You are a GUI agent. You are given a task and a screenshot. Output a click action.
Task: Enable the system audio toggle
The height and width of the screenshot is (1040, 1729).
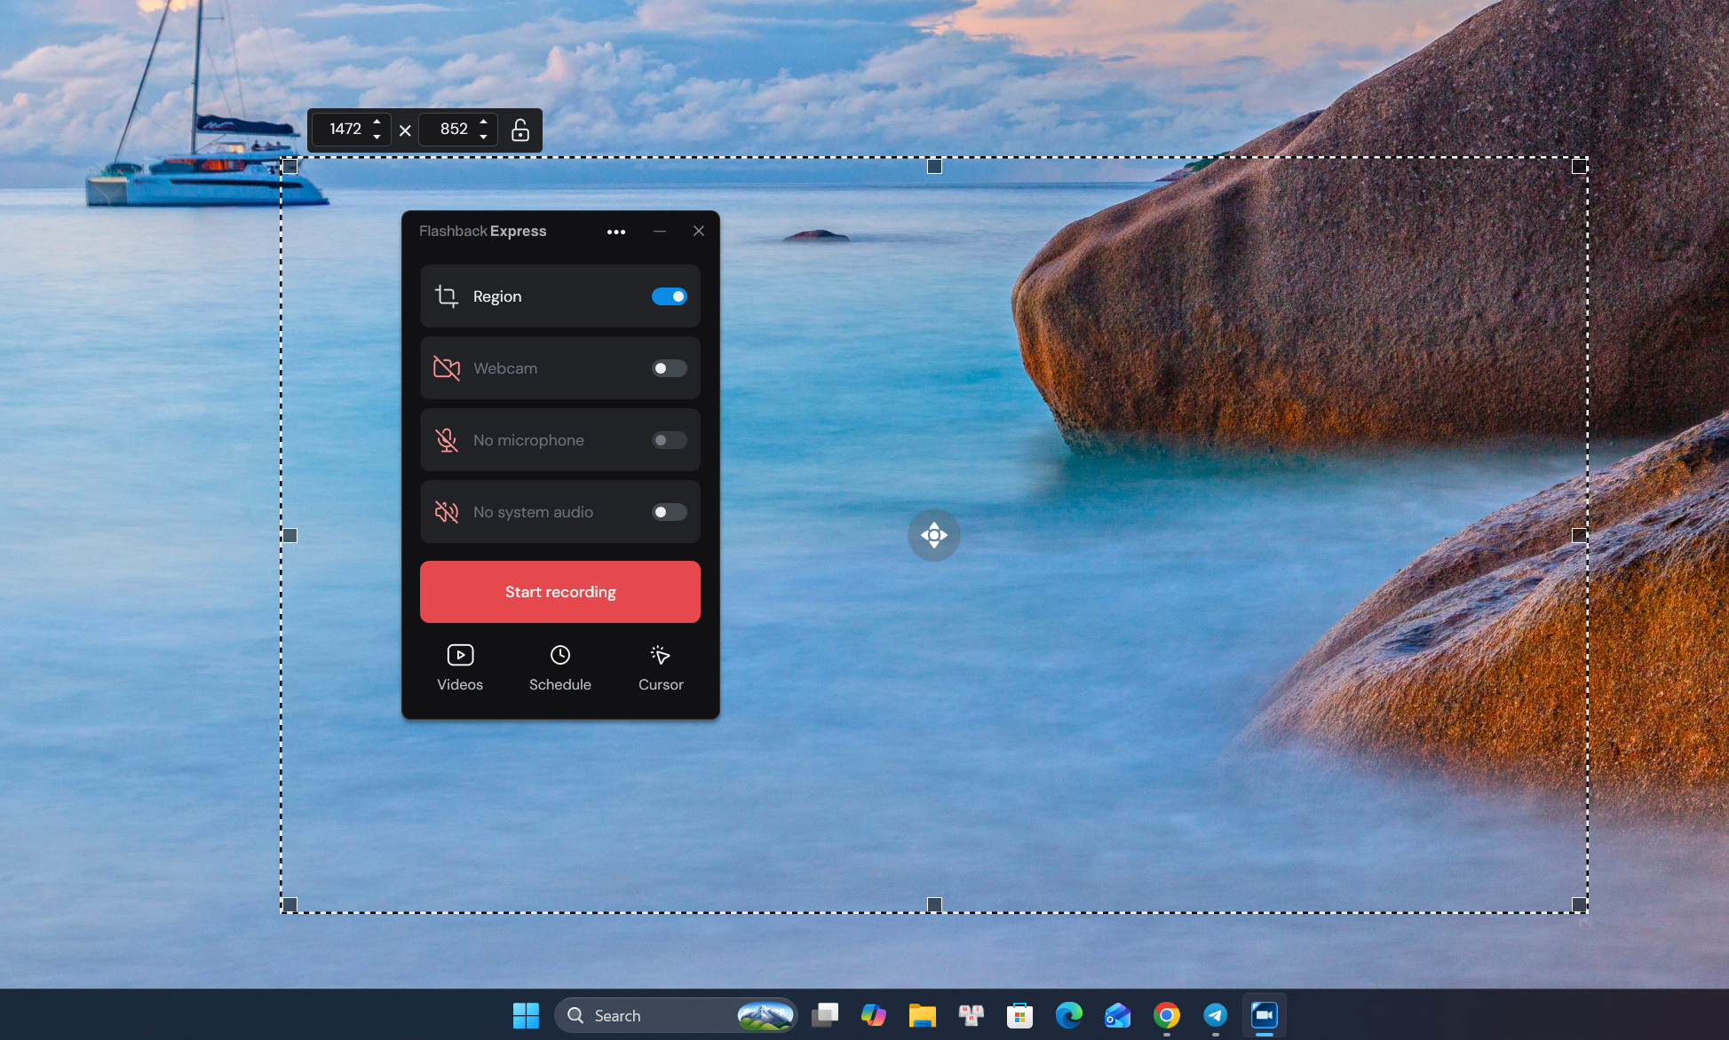pos(670,512)
